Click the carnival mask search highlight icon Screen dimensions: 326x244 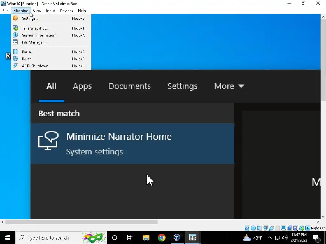[94, 238]
